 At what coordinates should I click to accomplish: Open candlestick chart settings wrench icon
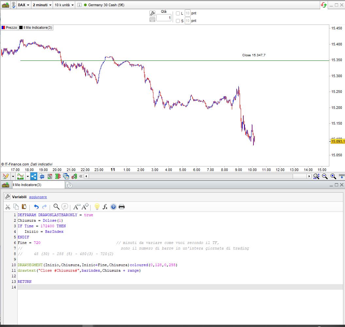point(74,176)
